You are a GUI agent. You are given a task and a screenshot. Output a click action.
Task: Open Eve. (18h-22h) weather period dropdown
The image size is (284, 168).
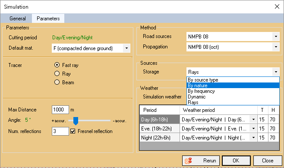point(253,129)
